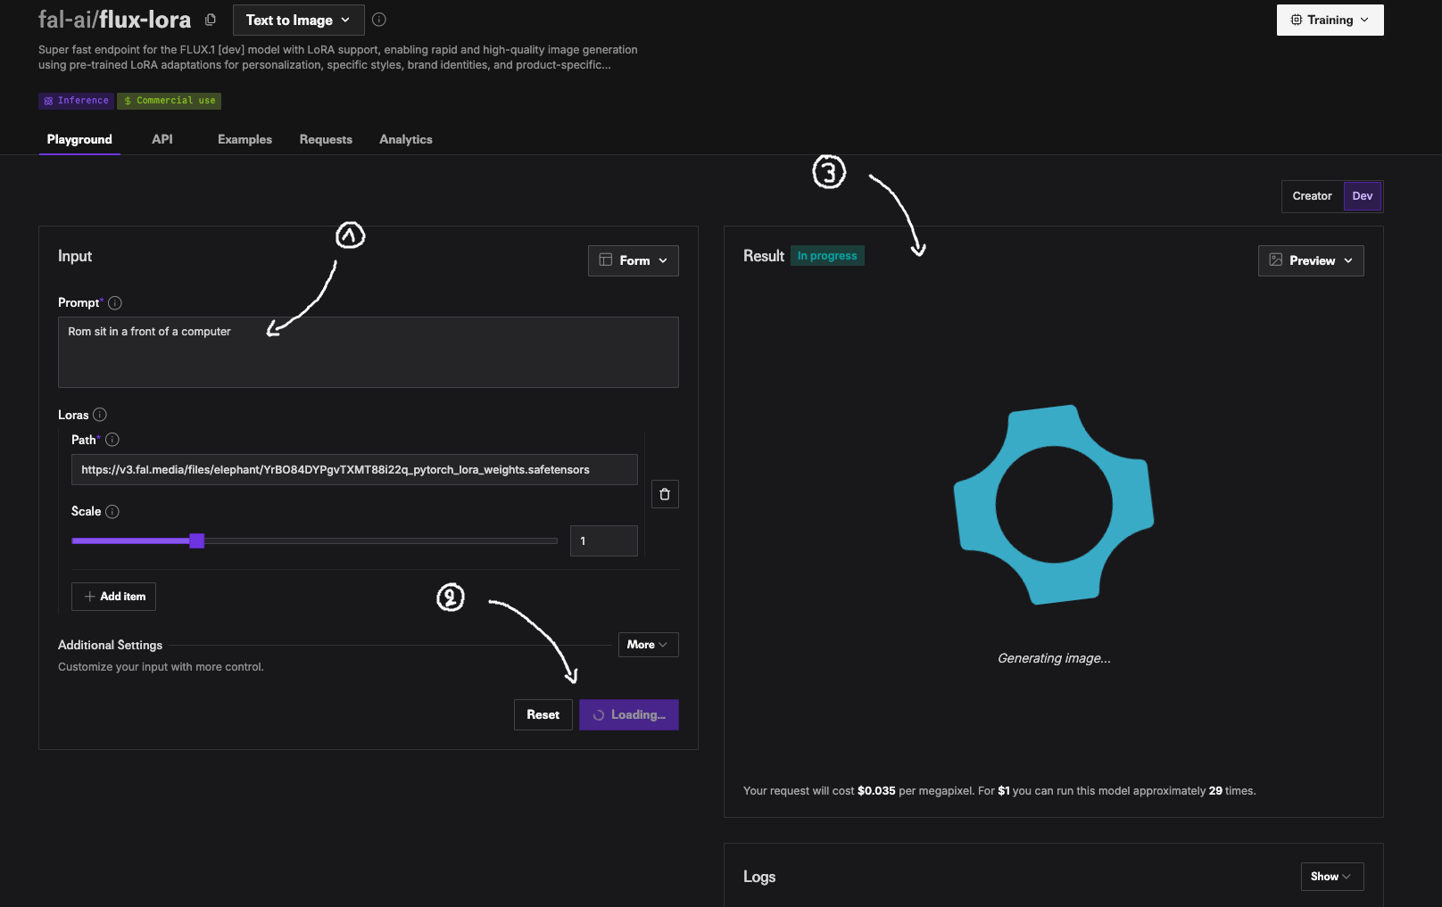The image size is (1442, 907).
Task: Click the Generating image... status text
Action: point(1054,658)
